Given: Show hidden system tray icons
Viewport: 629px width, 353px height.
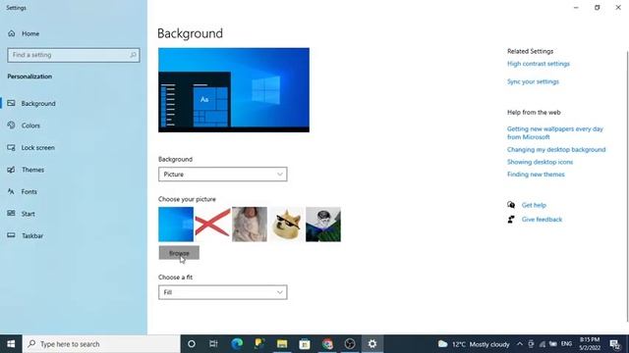Looking at the screenshot, I should tap(520, 344).
